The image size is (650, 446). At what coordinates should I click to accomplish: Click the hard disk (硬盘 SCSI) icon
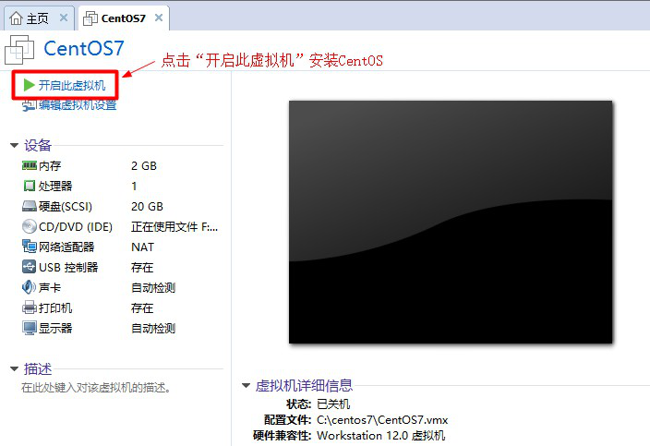[30, 206]
